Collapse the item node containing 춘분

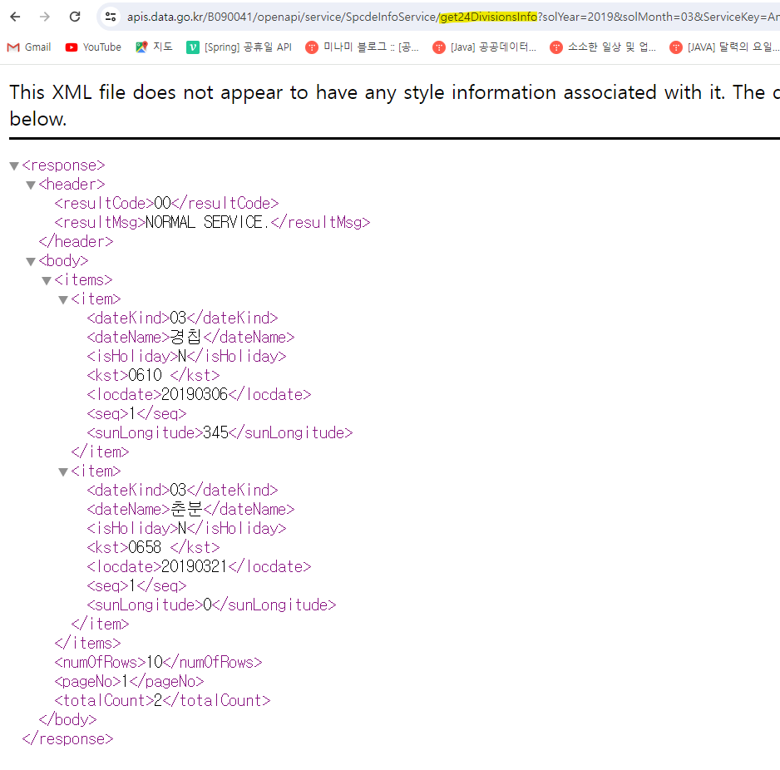pos(63,472)
